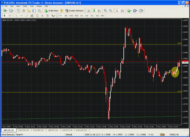Toggle the Terminal window icon
Viewport: 190px width, 137px height.
pyautogui.click(x=34, y=11)
